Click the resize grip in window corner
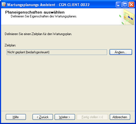 tap(133, 122)
